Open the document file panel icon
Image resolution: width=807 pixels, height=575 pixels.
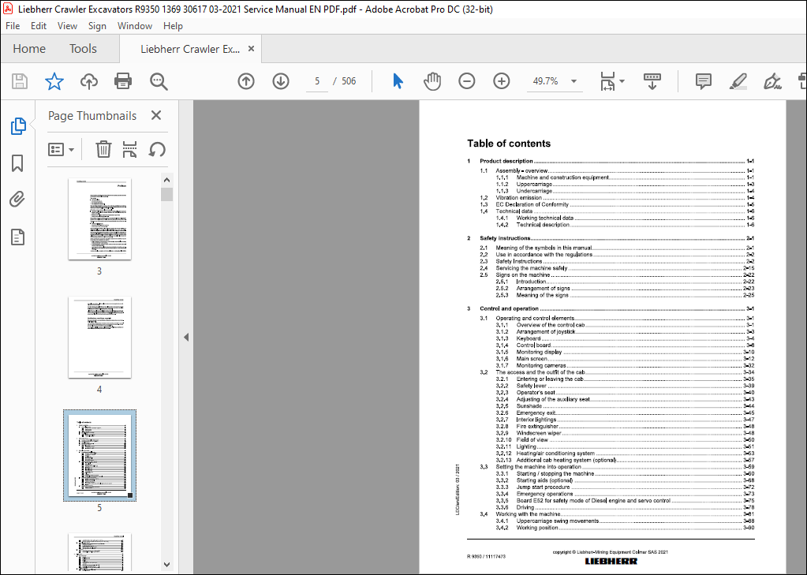(17, 237)
